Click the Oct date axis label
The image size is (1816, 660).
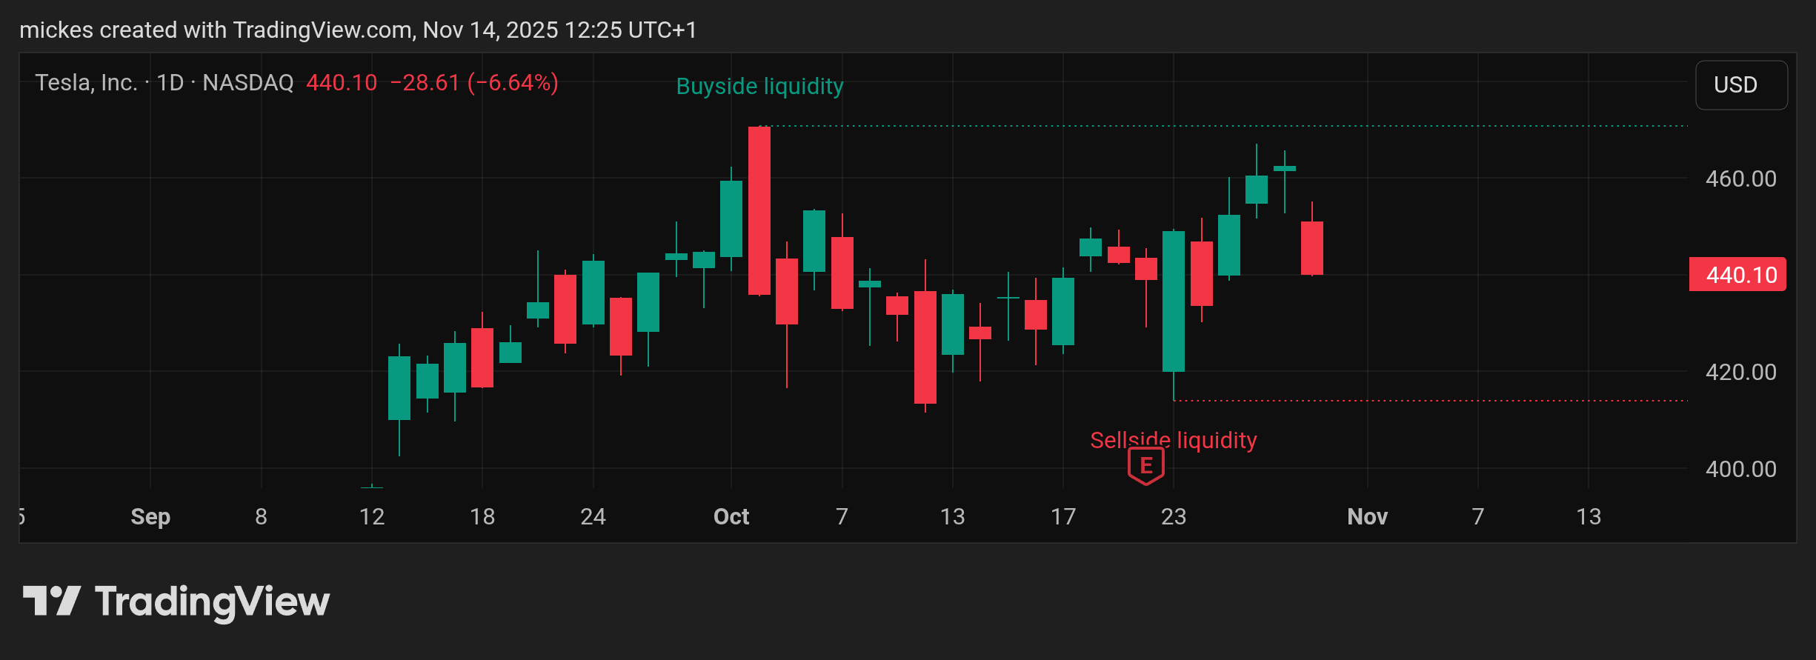(x=731, y=516)
